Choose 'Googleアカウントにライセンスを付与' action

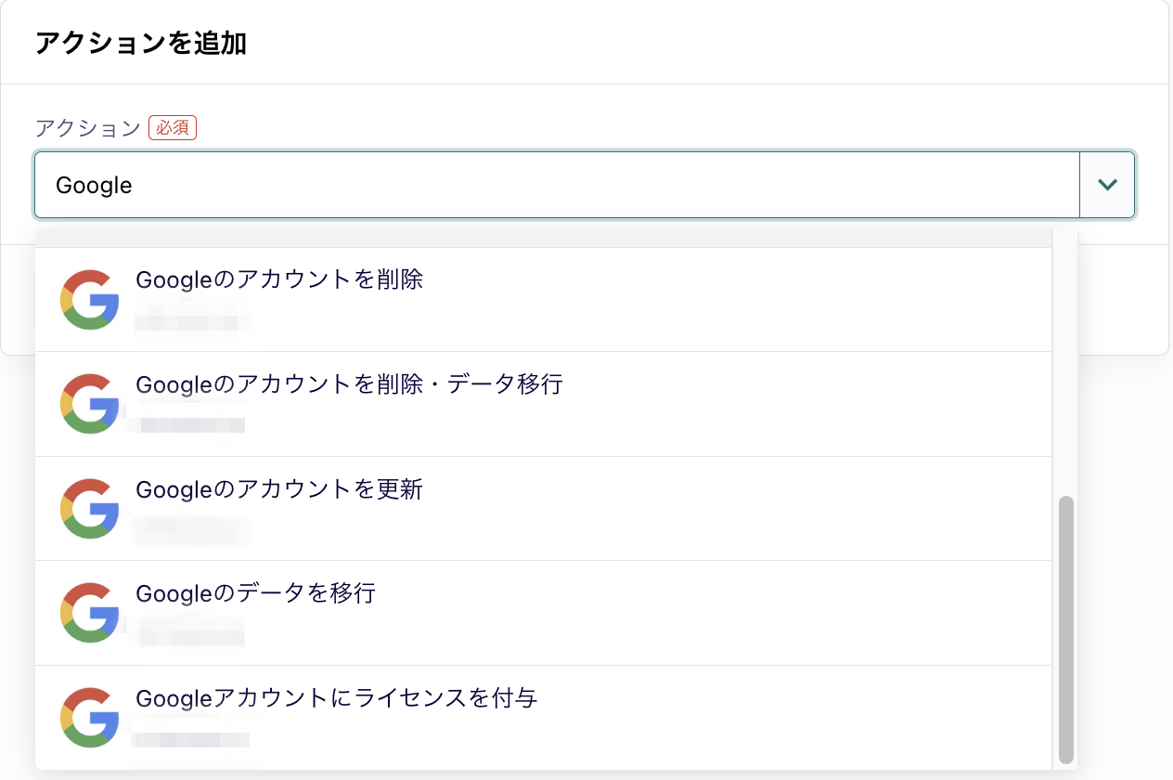click(337, 698)
